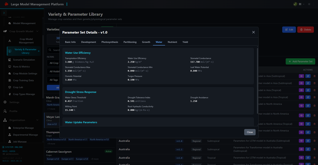Switch to the Basic Info tab
The width and height of the screenshot is (318, 165).
pyautogui.click(x=70, y=42)
